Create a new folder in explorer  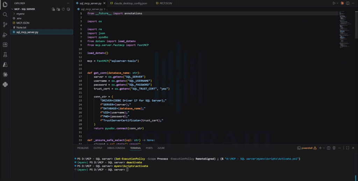(x=58, y=9)
